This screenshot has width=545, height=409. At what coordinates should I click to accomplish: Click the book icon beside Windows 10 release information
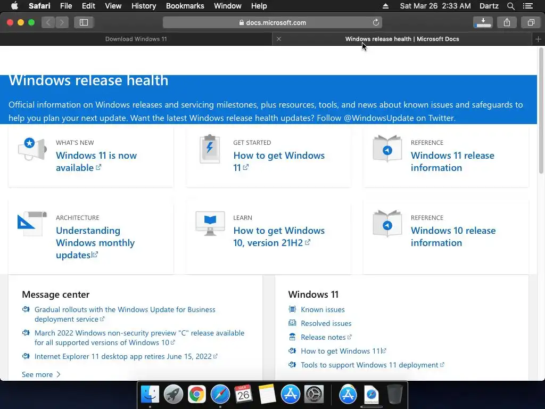coord(387,223)
